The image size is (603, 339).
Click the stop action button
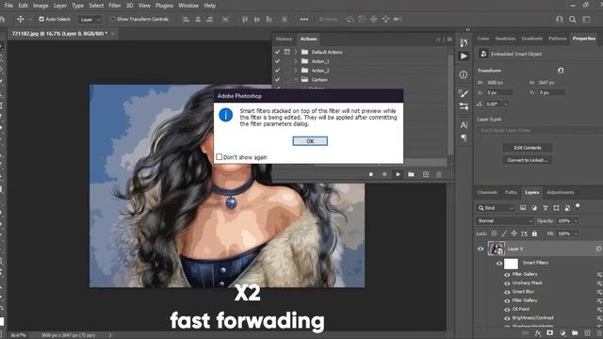370,174
